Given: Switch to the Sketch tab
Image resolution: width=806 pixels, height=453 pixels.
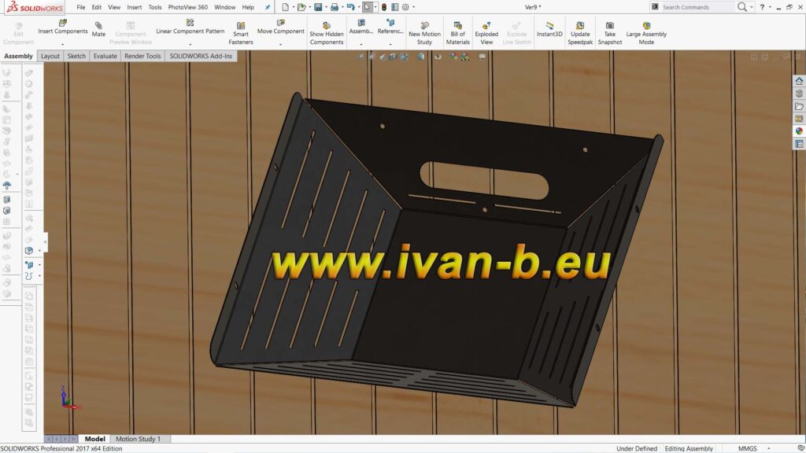Looking at the screenshot, I should [76, 56].
